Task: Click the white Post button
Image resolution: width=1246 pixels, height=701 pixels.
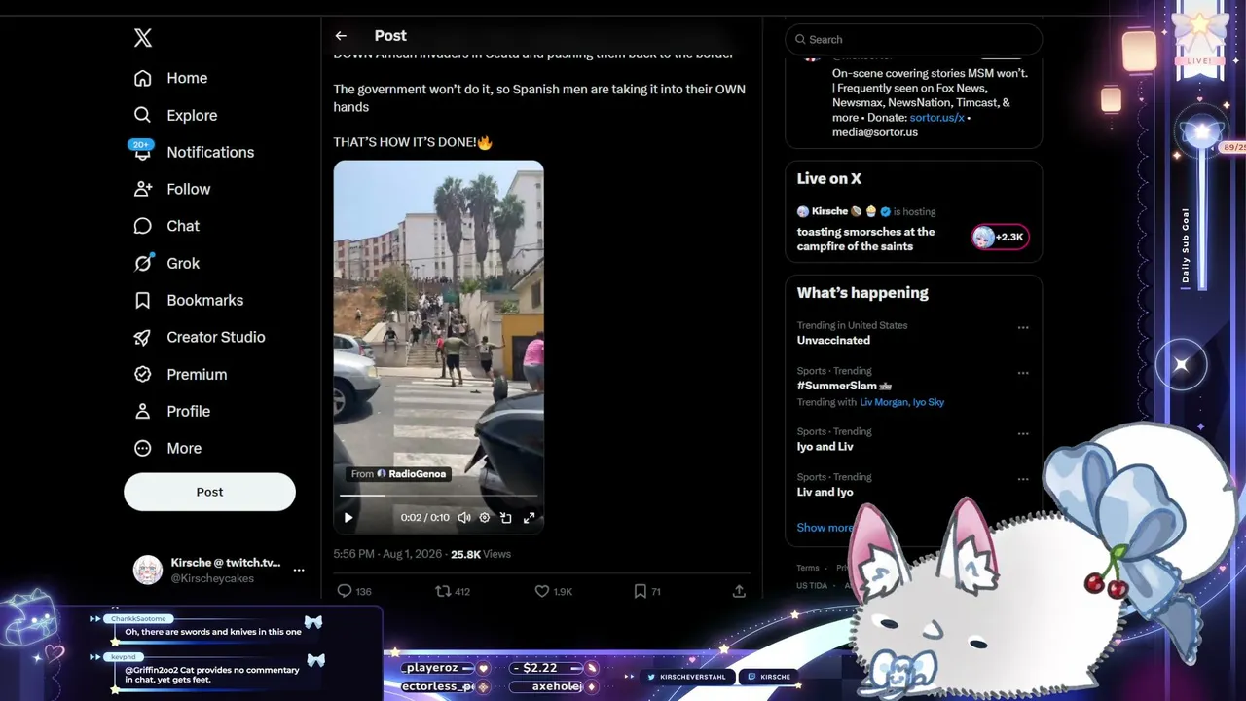Action: pos(209,492)
